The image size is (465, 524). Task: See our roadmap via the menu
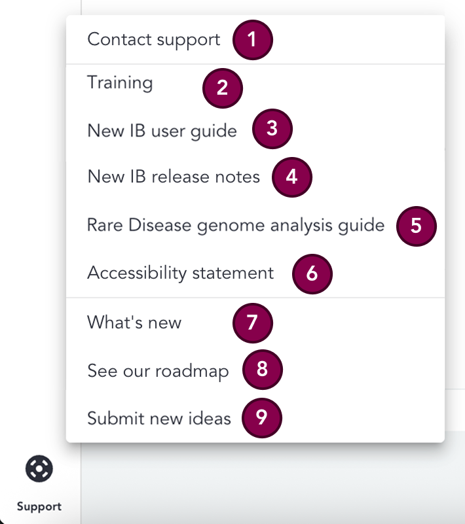157,370
